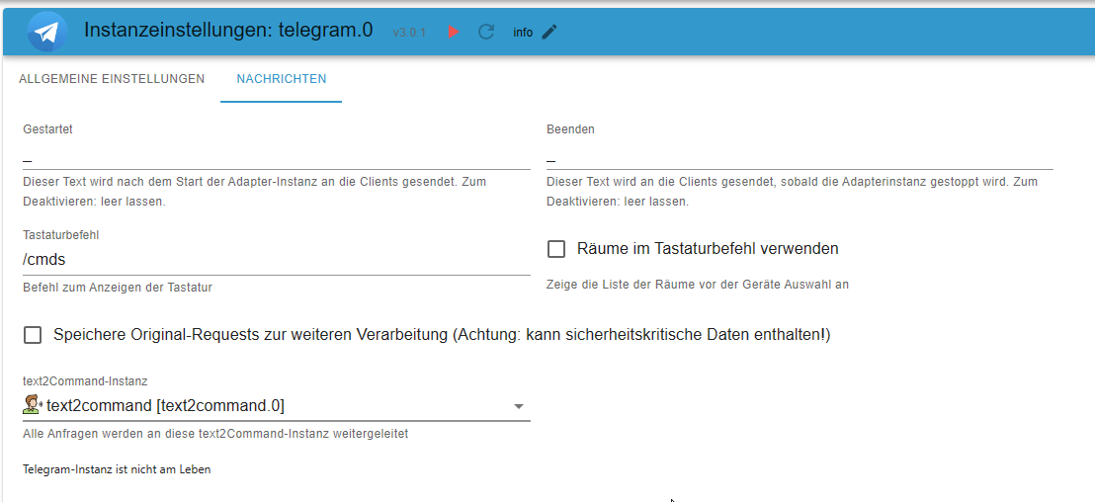Click the text2command avatar icon
This screenshot has height=502, width=1095.
(x=33, y=405)
